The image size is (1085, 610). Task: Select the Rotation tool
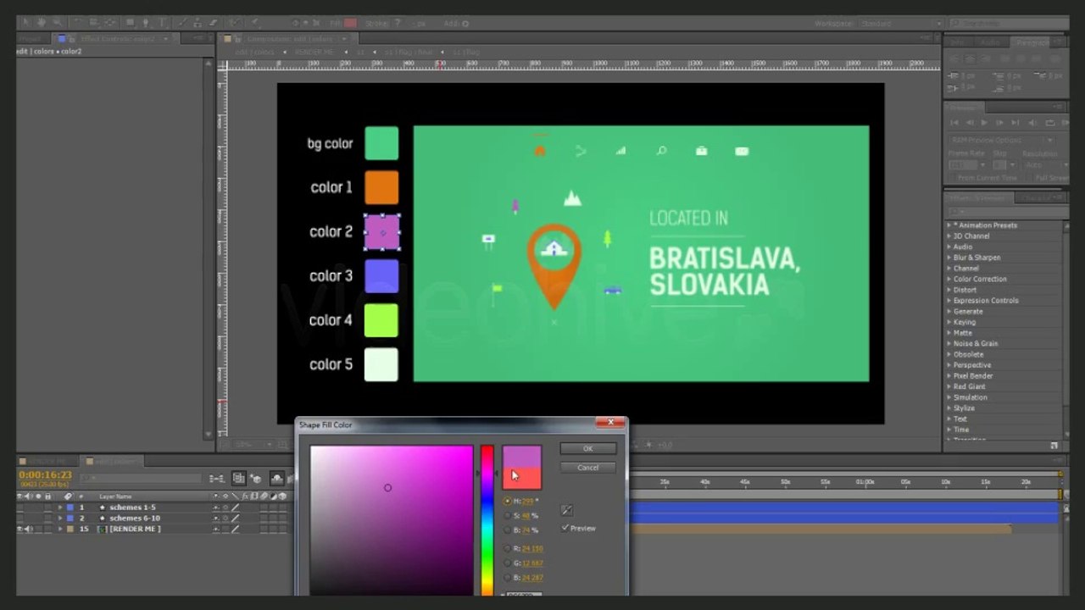pos(77,23)
